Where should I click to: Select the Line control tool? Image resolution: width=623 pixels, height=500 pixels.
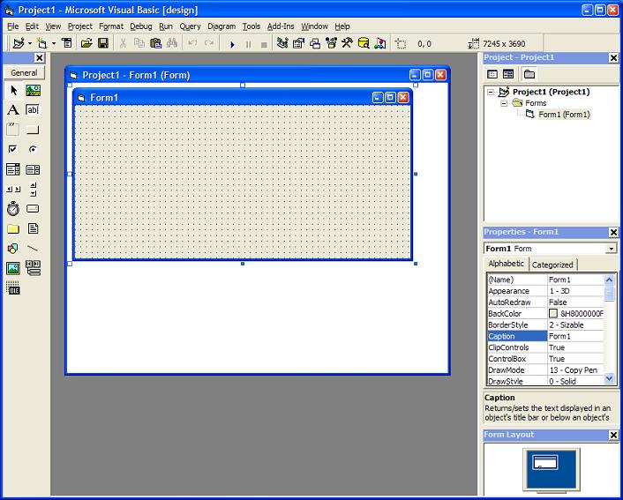click(x=33, y=249)
